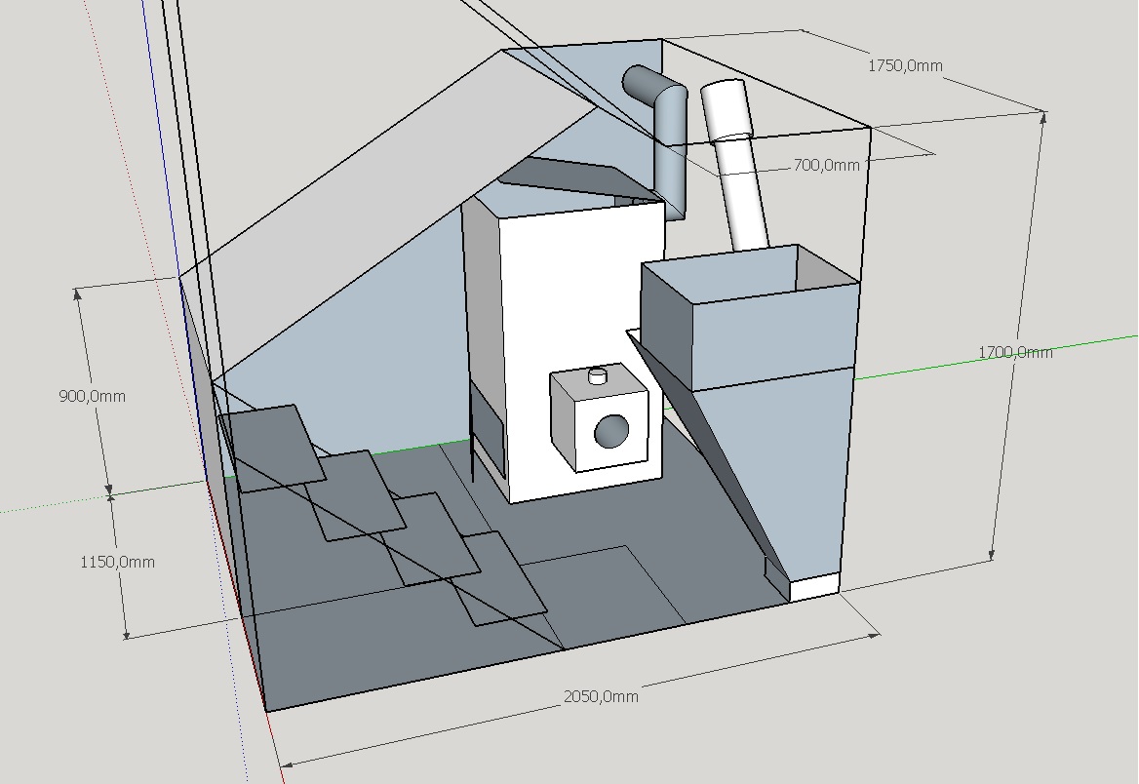Select the small cylinder atop the cube
This screenshot has width=1139, height=784.
pyautogui.click(x=599, y=375)
